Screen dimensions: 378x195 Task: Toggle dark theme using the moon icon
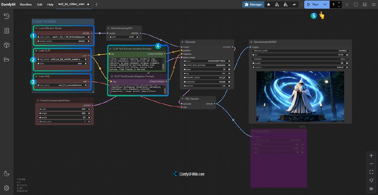[x=6, y=173]
